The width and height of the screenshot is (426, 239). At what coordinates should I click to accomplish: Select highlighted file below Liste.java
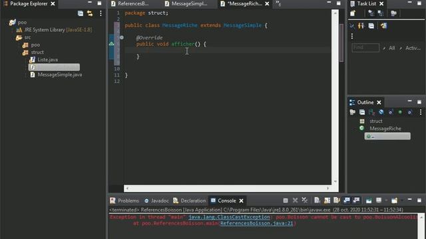click(54, 67)
